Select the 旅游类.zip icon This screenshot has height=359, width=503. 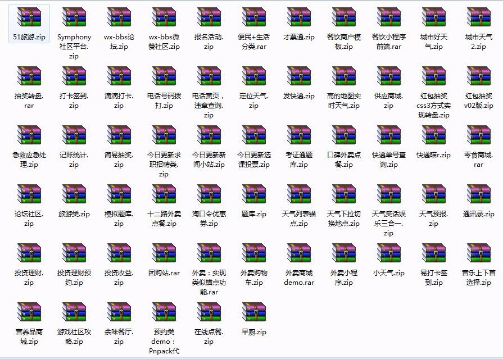point(74,194)
